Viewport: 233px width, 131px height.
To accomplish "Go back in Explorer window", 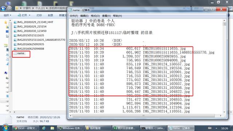I will 3,8.
